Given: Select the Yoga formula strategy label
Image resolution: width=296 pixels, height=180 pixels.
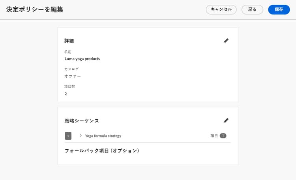Looking at the screenshot, I should [103, 136].
